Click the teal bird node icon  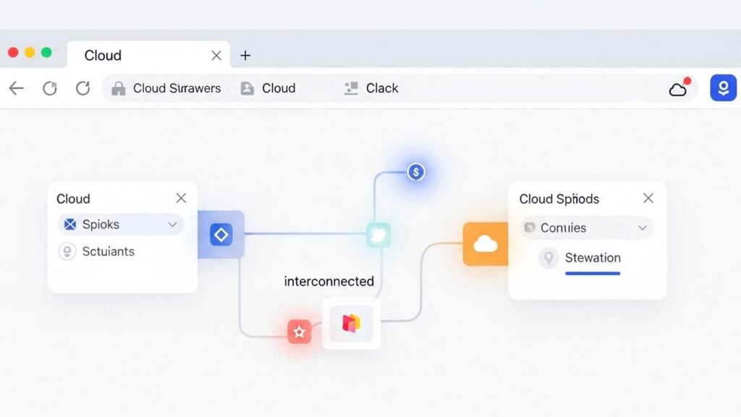pyautogui.click(x=378, y=235)
